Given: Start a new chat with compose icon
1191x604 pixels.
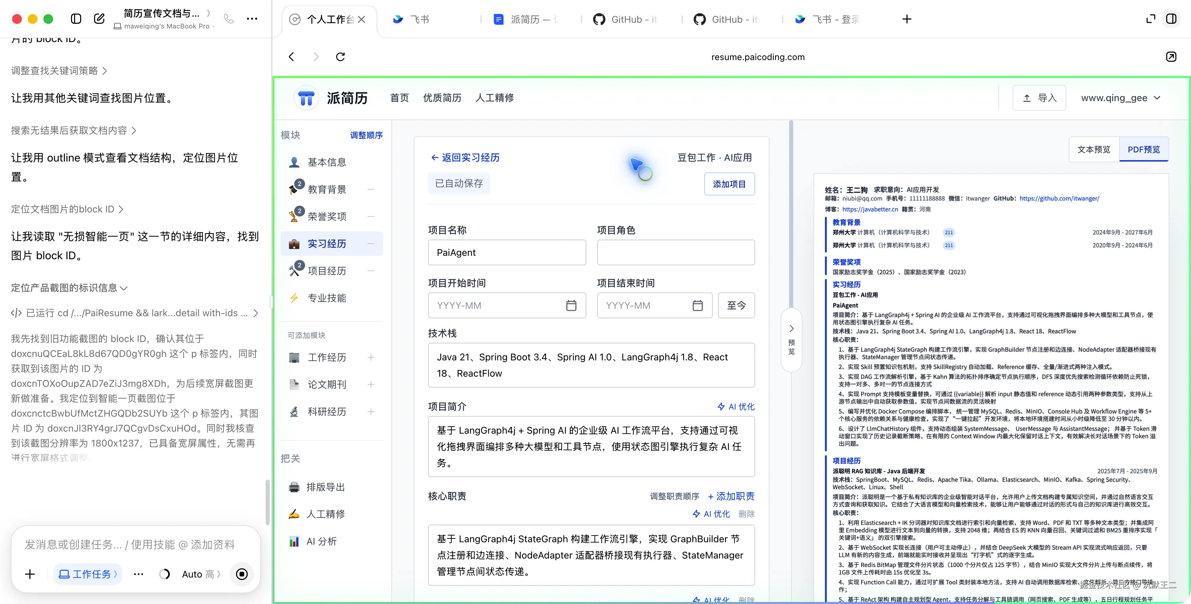Looking at the screenshot, I should click(x=99, y=19).
